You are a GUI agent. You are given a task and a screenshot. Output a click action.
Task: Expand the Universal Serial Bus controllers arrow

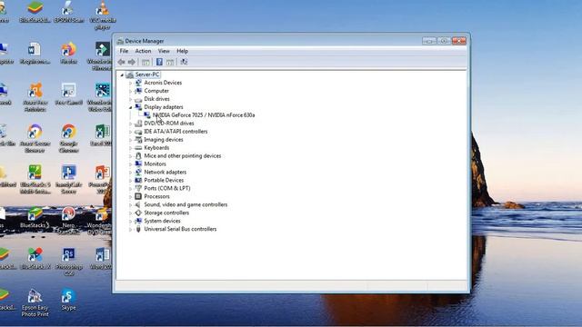(130, 230)
